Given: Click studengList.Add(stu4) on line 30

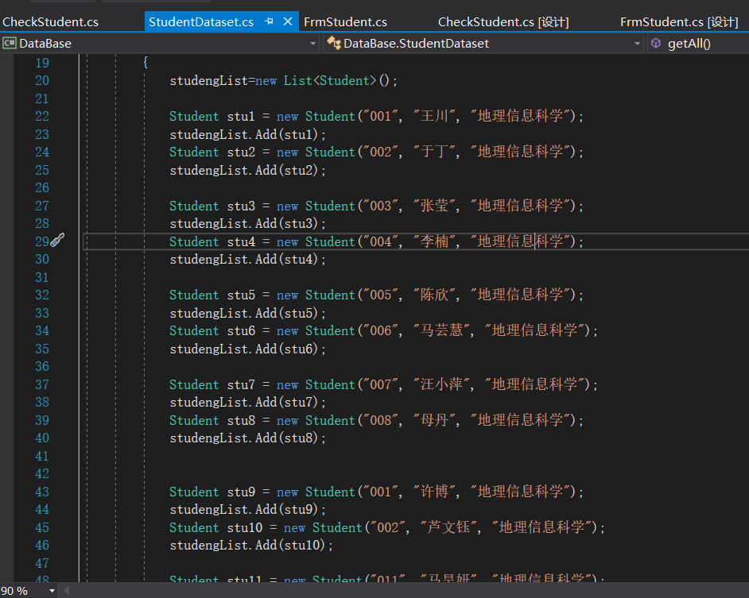Looking at the screenshot, I should point(247,260).
